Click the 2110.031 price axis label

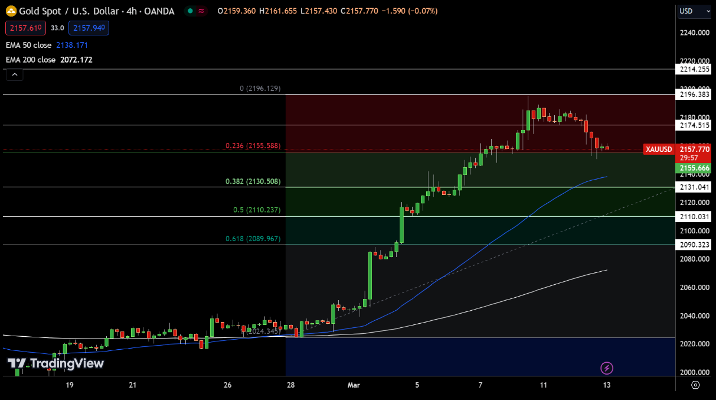[x=694, y=217]
